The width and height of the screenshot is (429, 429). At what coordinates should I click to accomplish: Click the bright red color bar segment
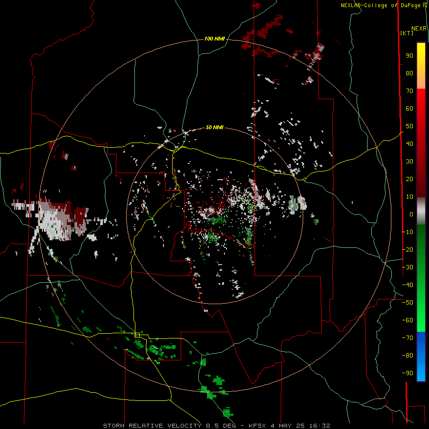pos(421,110)
